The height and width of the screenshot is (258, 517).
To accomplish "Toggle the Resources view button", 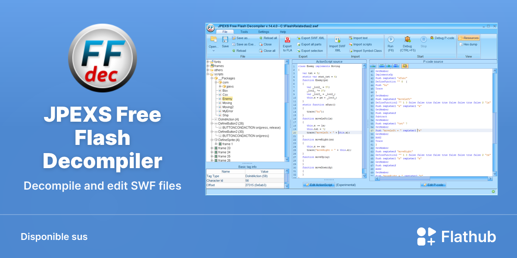I will coord(469,38).
